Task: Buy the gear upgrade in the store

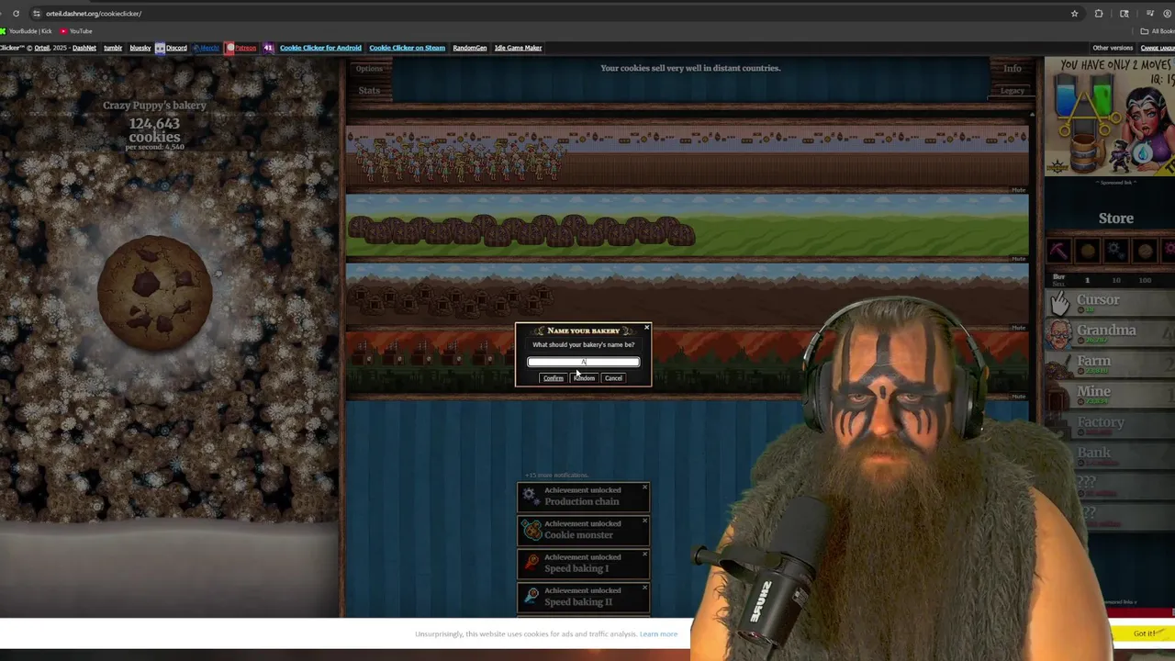Action: 1115,251
